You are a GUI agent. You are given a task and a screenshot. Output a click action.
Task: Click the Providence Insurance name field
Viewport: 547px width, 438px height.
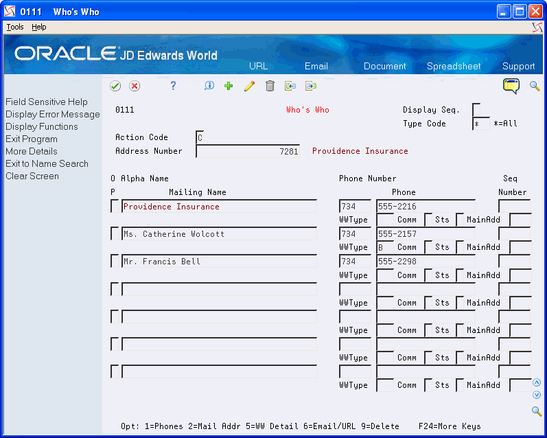point(219,206)
